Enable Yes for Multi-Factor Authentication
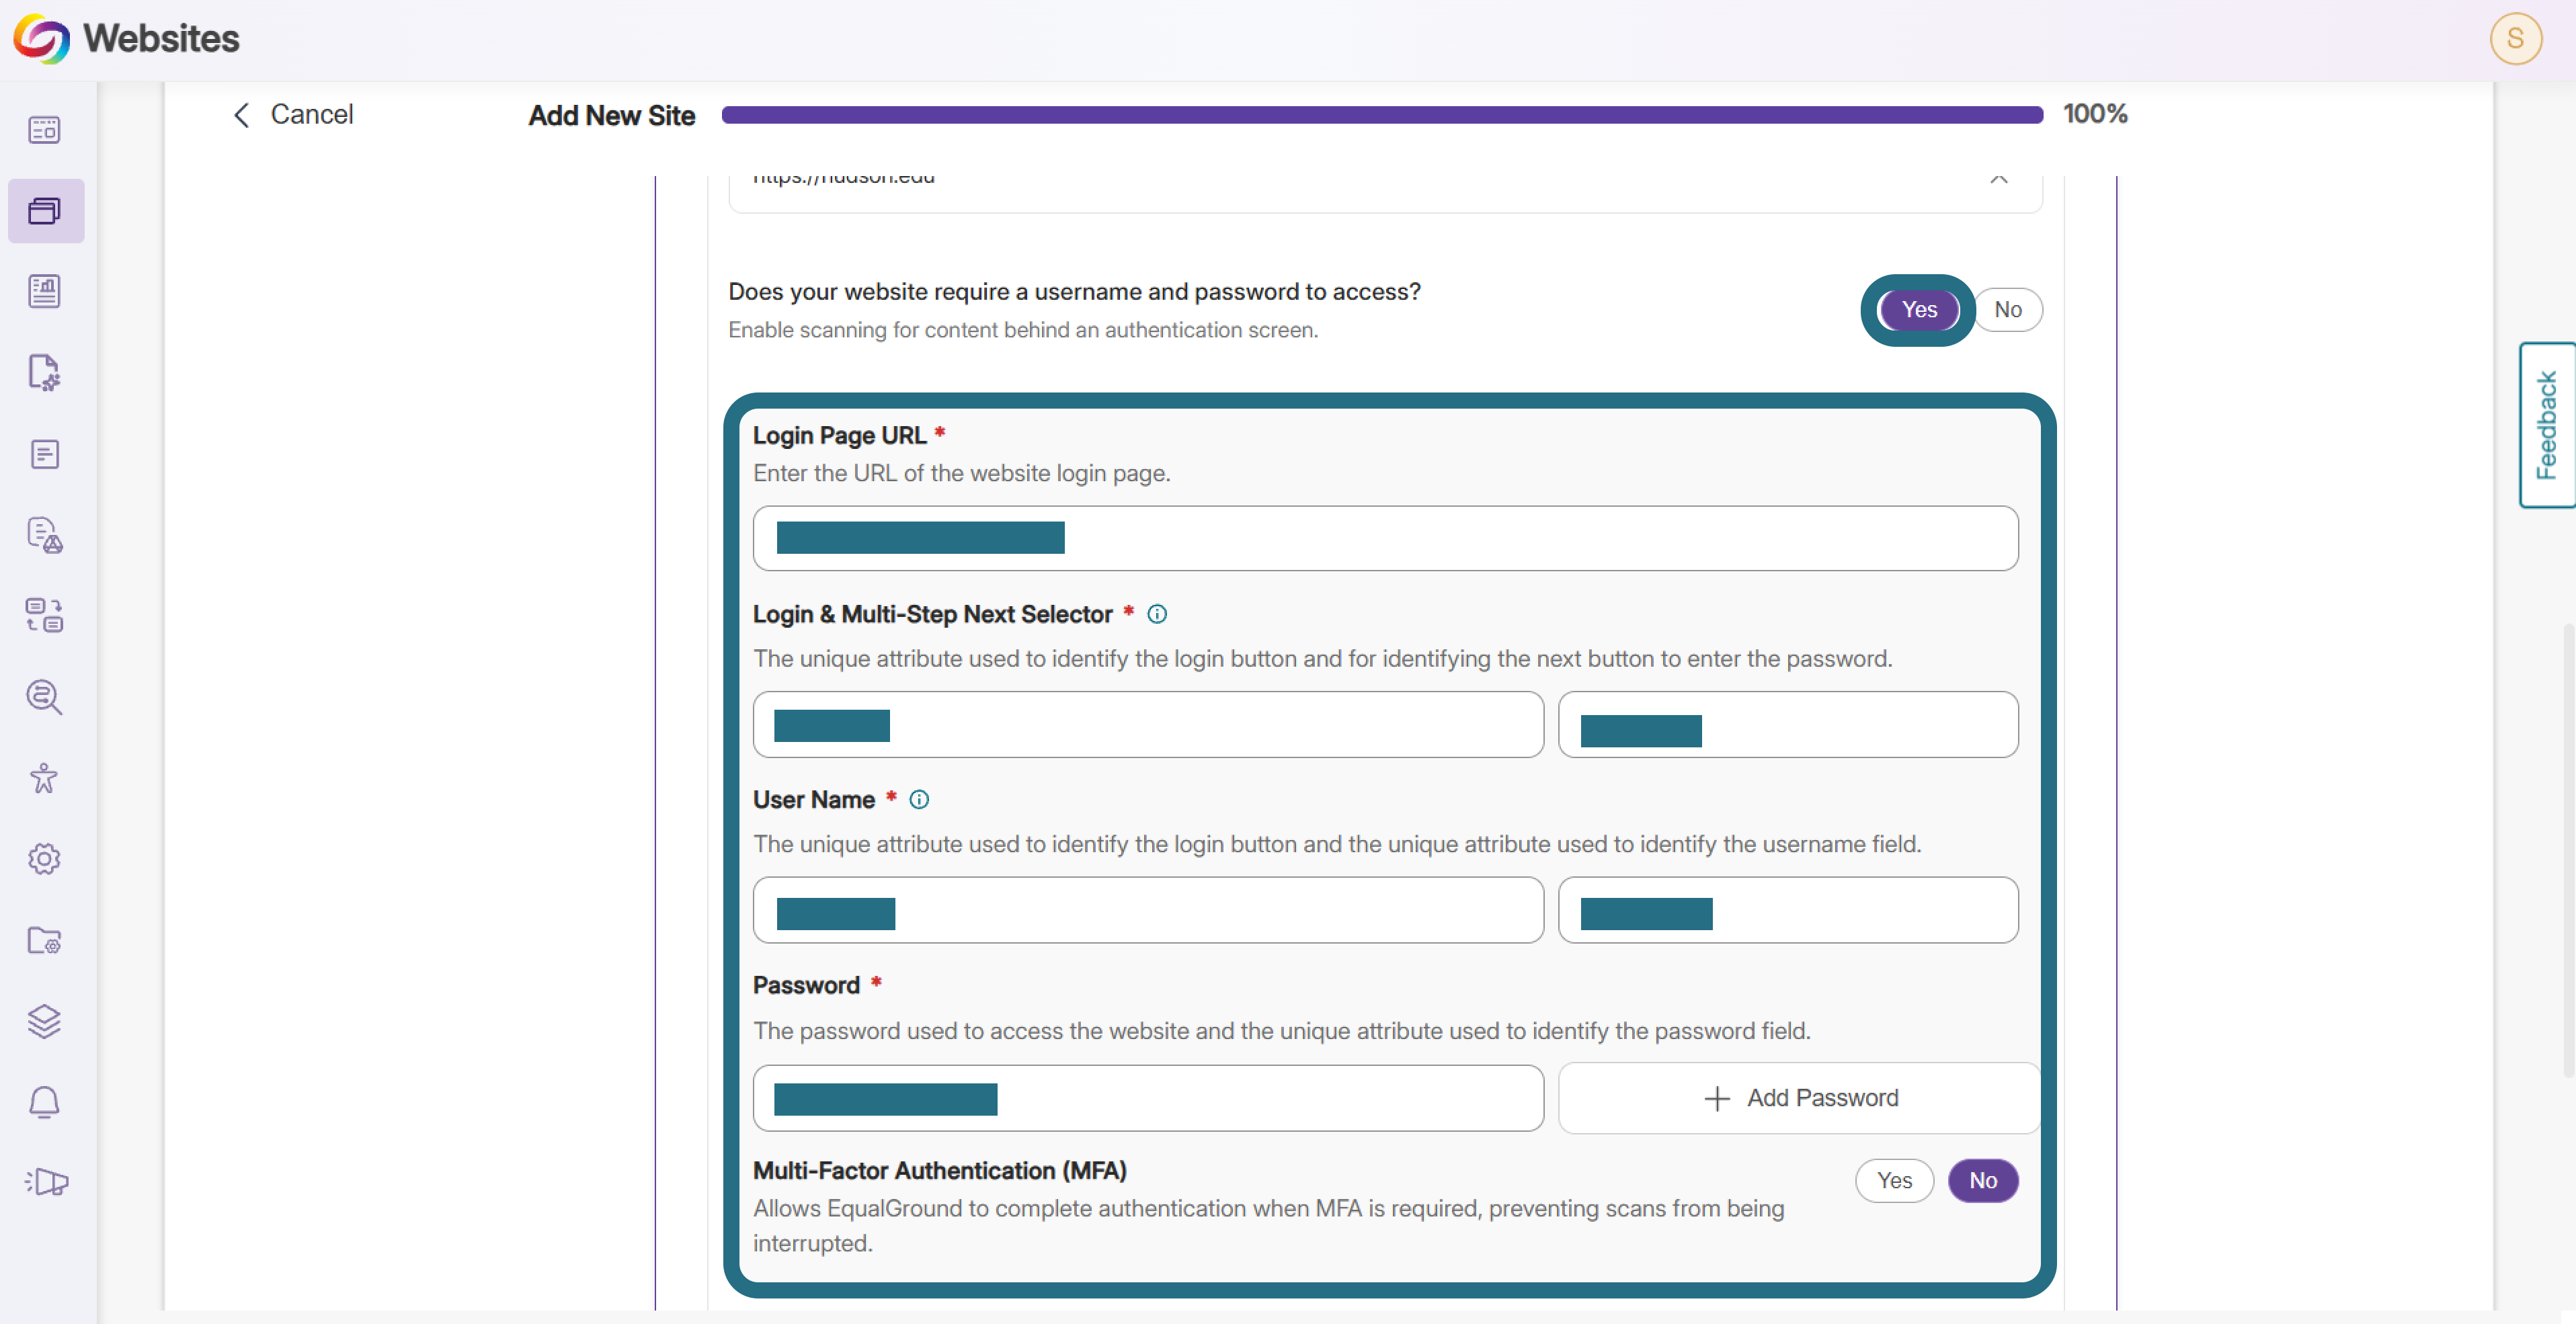 [x=1894, y=1181]
